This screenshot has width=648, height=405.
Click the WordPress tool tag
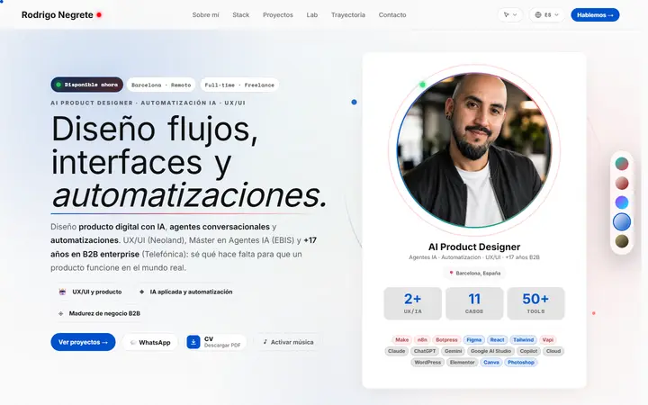pos(427,363)
